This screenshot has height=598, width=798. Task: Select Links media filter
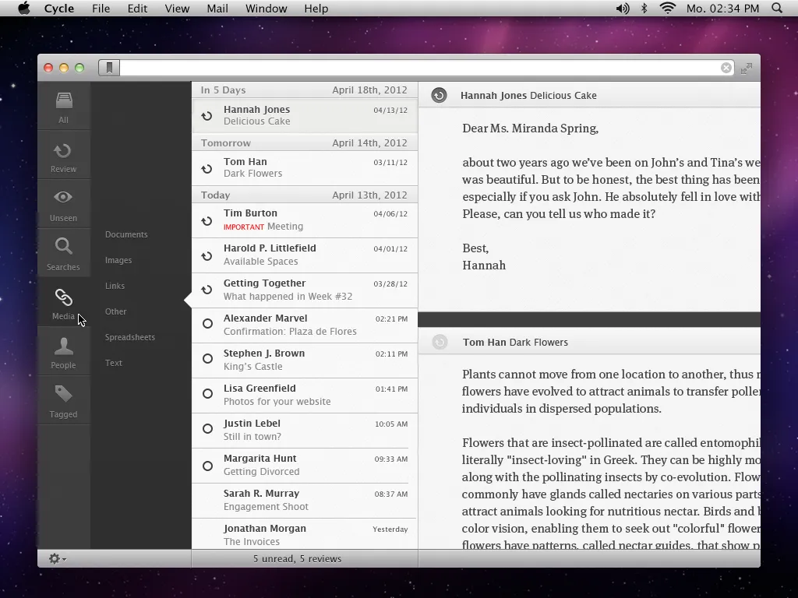click(115, 286)
